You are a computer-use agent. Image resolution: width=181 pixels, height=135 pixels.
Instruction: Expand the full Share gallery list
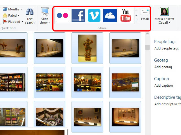click(136, 21)
